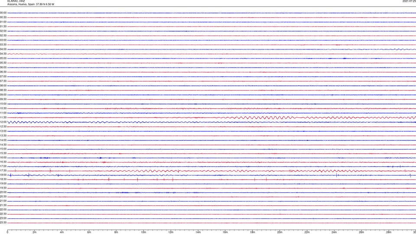Click the 26m x-axis tick label
Screen dimensions: 416x234
(x=361, y=232)
